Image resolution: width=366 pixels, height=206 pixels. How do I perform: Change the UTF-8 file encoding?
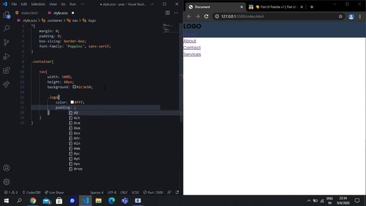pyautogui.click(x=112, y=192)
